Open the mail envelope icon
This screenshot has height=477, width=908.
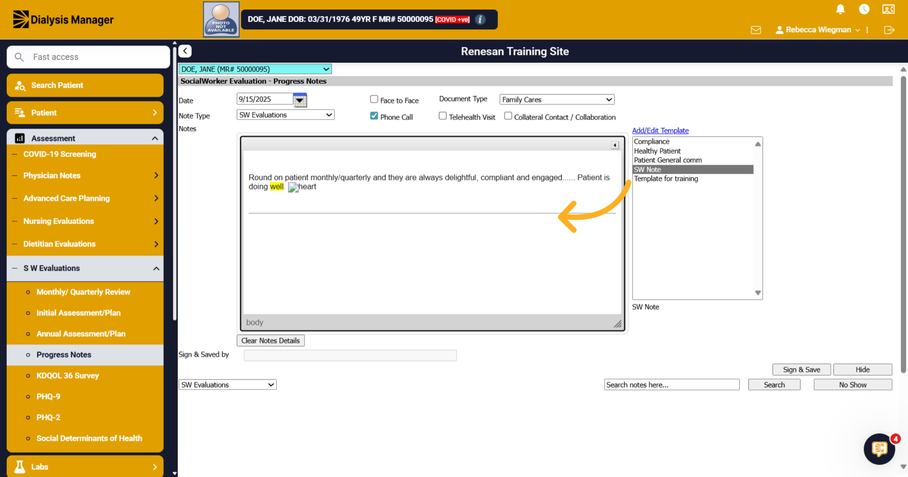[756, 30]
